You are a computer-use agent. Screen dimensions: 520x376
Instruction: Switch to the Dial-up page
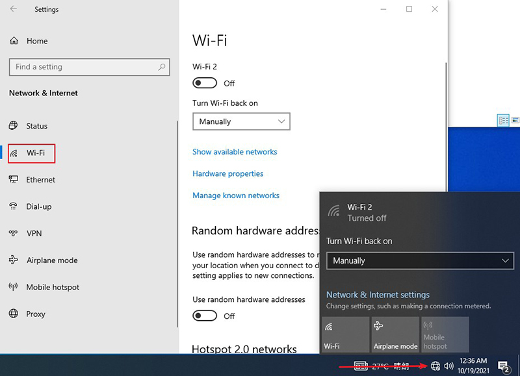click(31, 207)
